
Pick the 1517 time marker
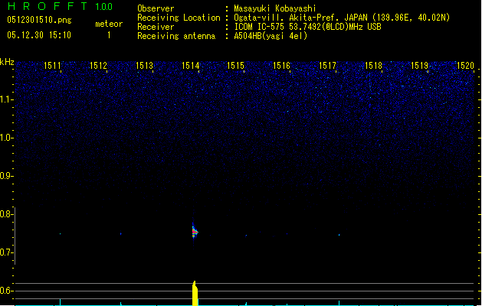tap(328, 67)
